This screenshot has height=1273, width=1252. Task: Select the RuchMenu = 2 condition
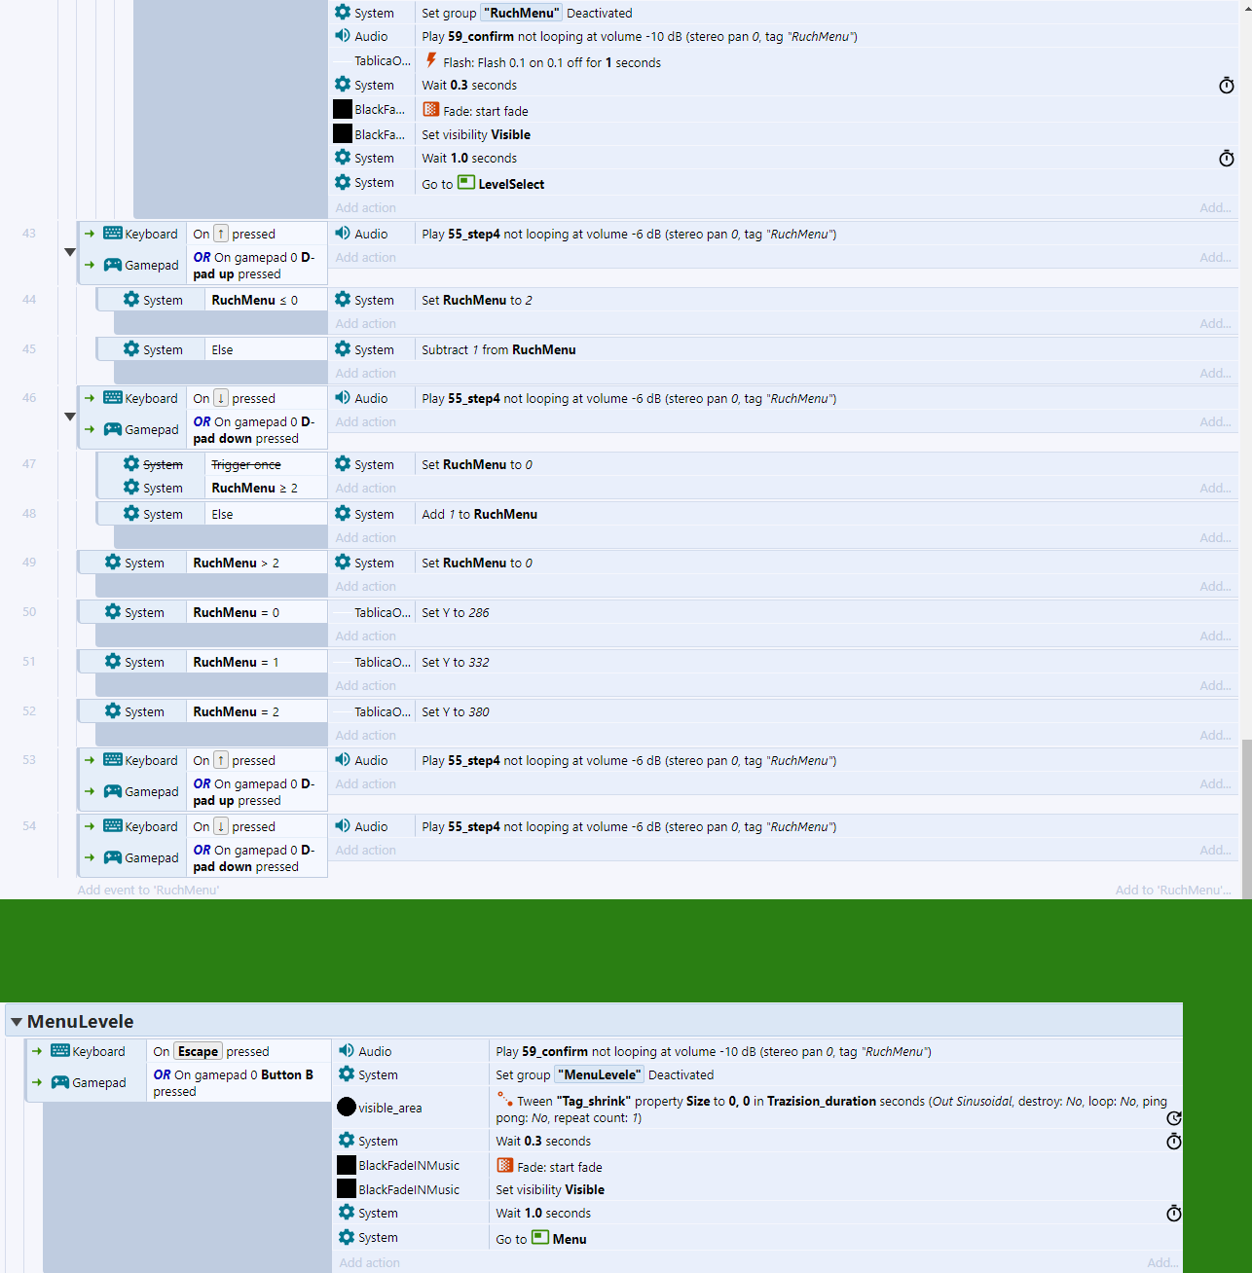(257, 711)
